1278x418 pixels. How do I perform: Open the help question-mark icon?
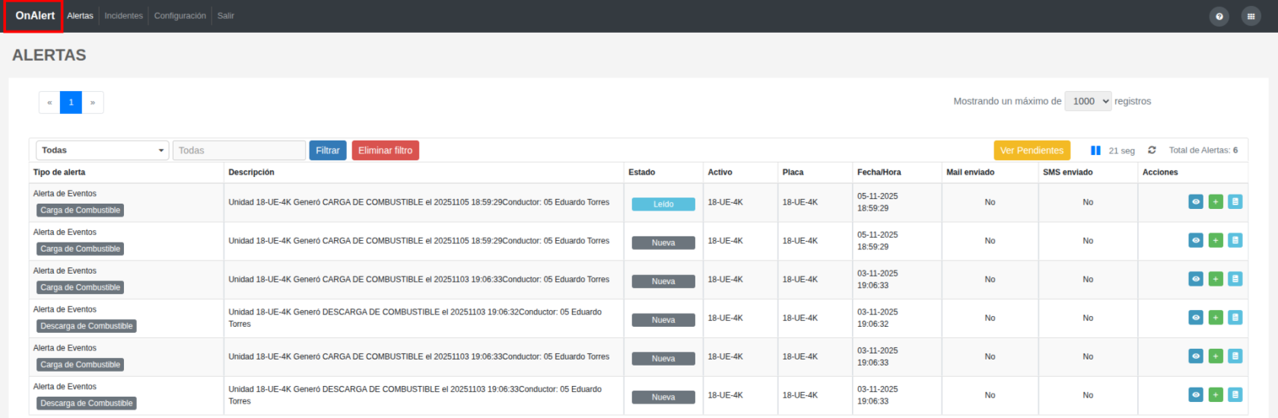tap(1219, 16)
